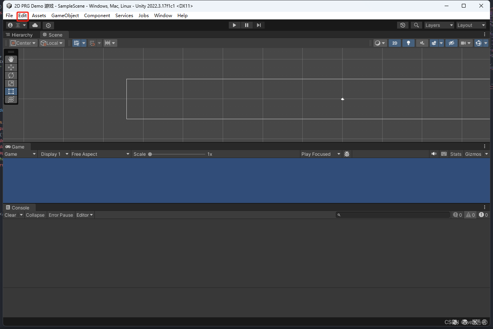Toggle Error Pause in Console
The width and height of the screenshot is (493, 329).
(x=61, y=215)
